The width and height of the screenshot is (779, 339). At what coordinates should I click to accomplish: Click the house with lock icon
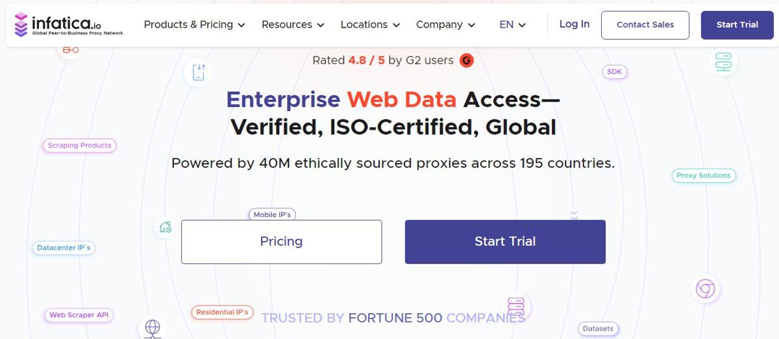[166, 227]
